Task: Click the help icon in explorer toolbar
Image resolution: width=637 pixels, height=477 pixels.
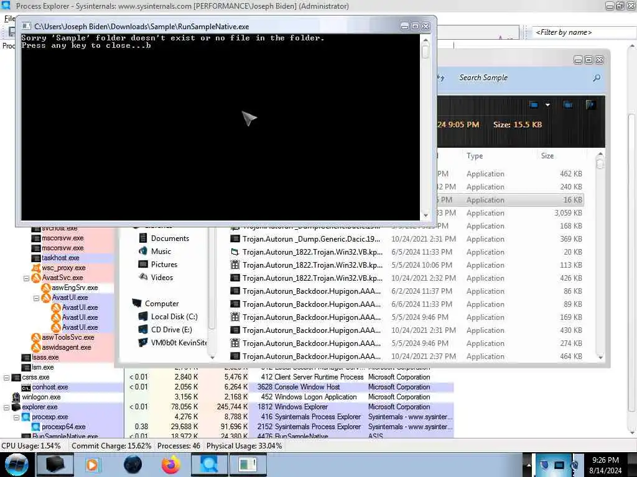Action: pos(591,104)
